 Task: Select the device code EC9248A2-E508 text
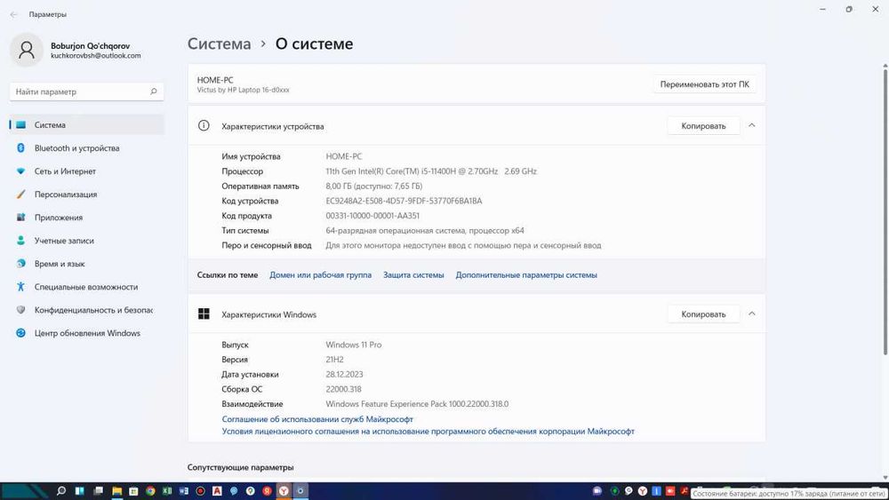pos(404,201)
